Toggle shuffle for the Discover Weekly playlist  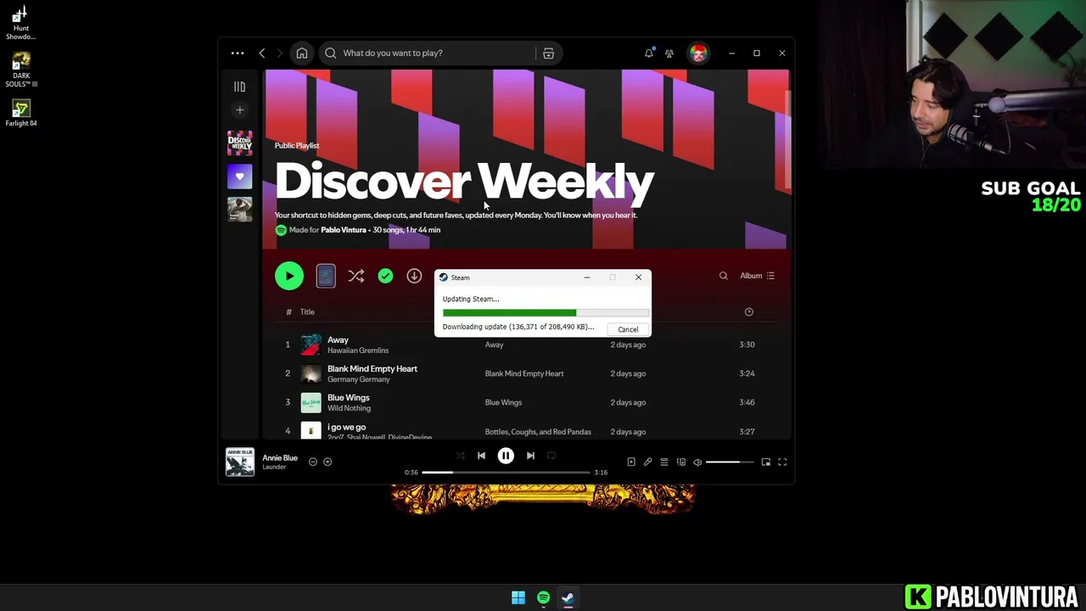356,276
